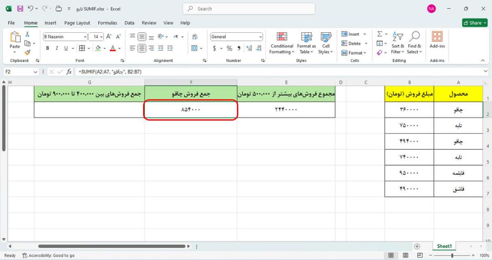Decrease font size with small A

tap(118, 37)
